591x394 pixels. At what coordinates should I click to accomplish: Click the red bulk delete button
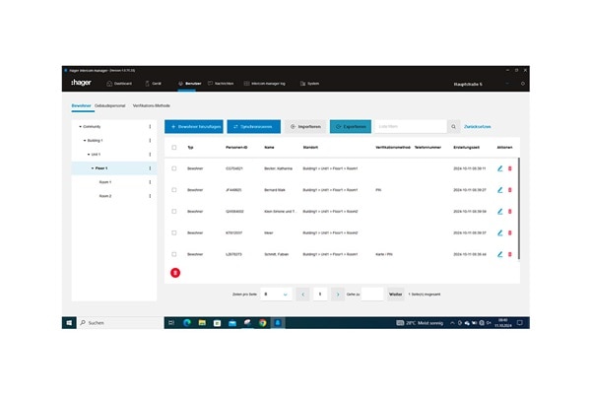[175, 272]
